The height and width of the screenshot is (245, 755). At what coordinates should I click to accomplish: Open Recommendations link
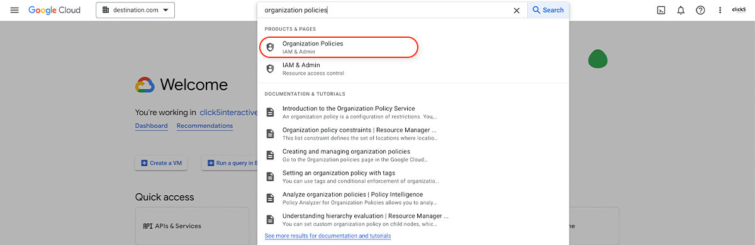pos(204,126)
